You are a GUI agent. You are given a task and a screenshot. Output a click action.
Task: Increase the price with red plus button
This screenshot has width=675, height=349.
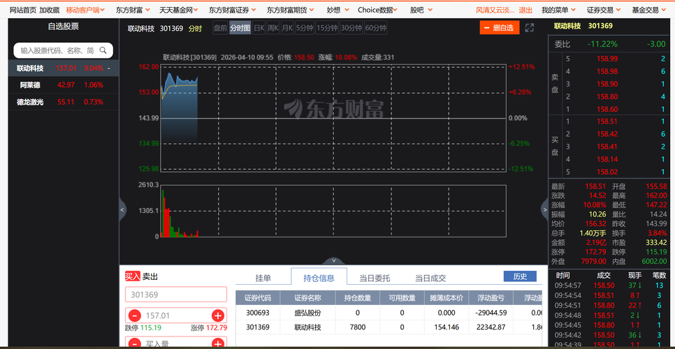pyautogui.click(x=218, y=316)
